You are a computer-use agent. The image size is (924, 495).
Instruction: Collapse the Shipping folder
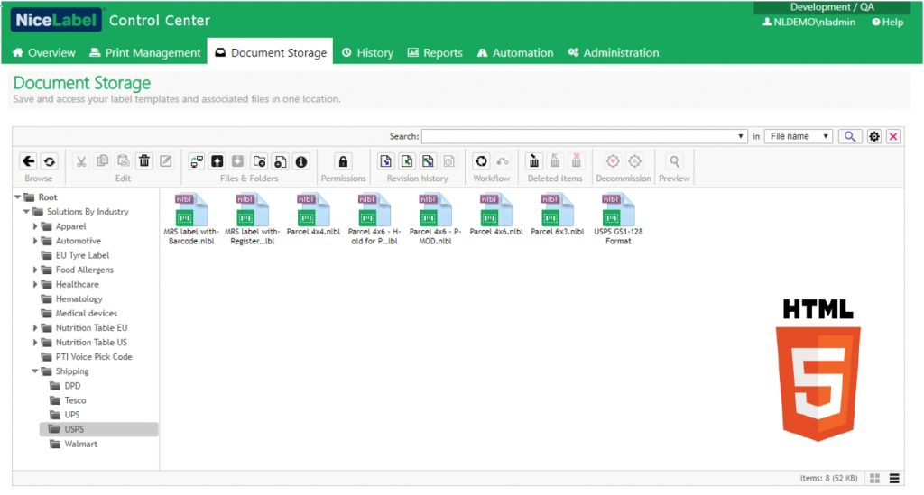click(x=35, y=371)
